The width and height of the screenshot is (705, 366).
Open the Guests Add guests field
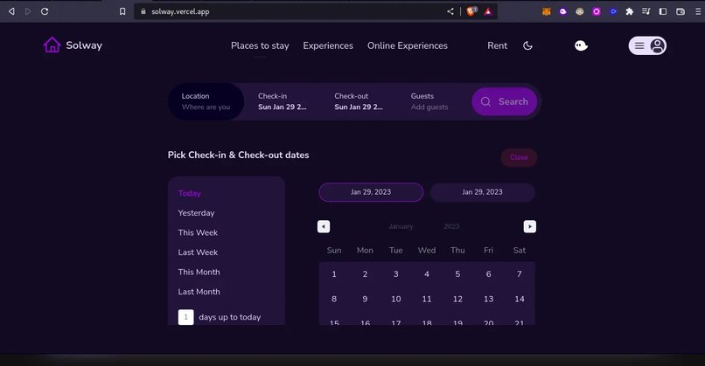pos(429,101)
